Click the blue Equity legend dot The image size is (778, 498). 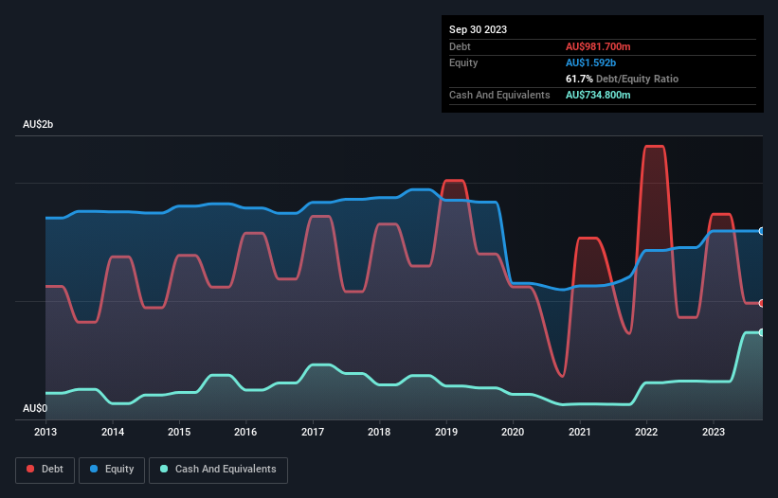point(94,469)
